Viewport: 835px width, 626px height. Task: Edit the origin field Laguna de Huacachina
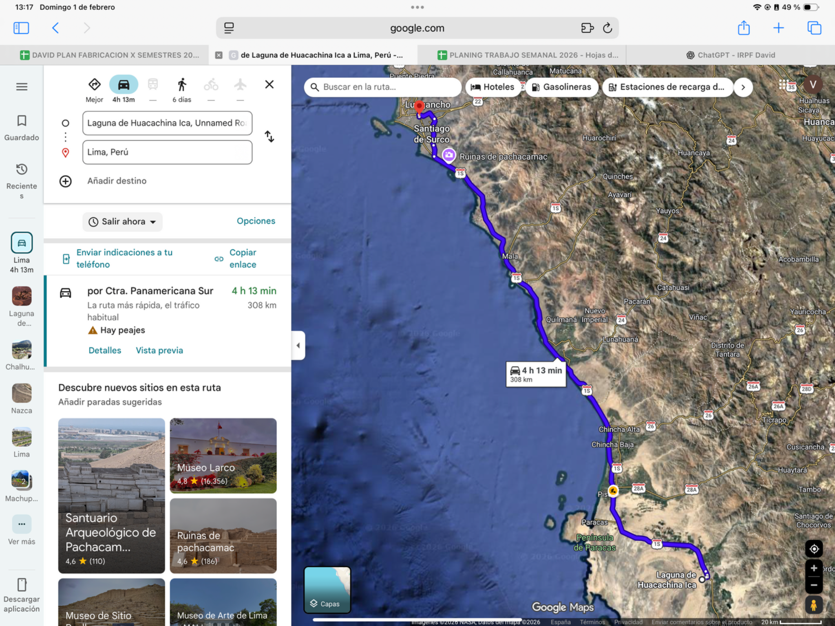tap(167, 123)
